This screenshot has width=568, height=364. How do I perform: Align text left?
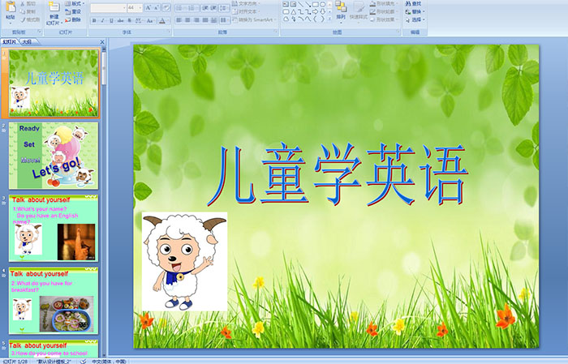point(179,20)
